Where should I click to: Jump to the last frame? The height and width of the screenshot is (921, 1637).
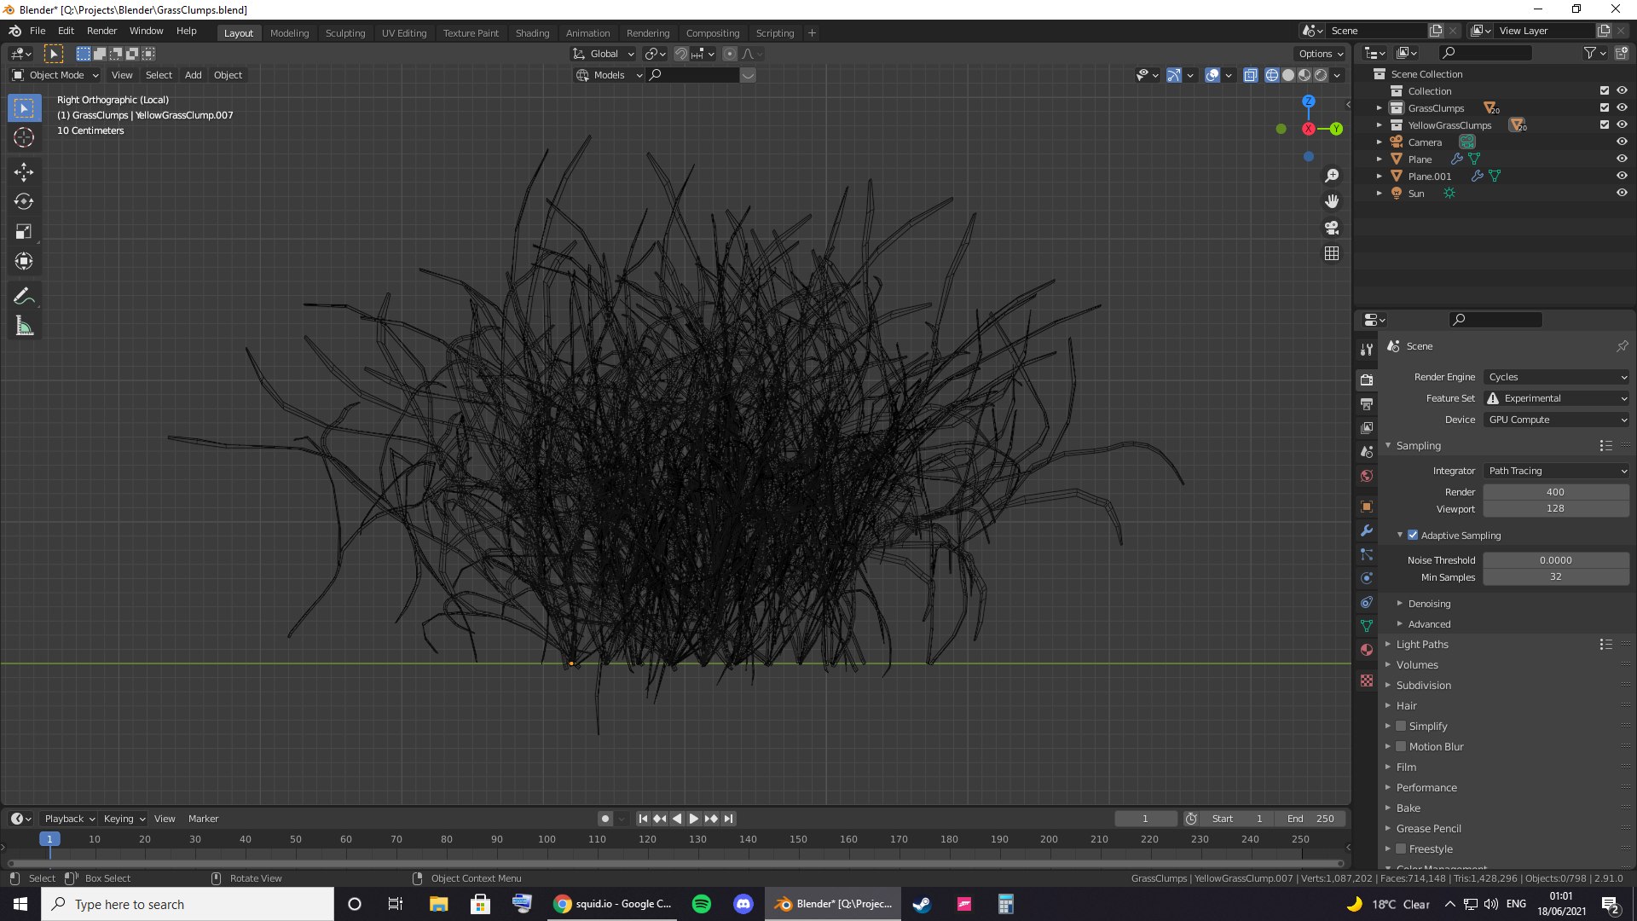[x=728, y=819]
